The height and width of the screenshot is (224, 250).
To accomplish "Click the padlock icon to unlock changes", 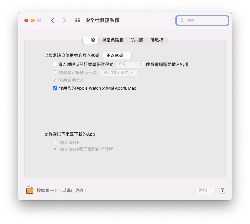I will (x=30, y=189).
